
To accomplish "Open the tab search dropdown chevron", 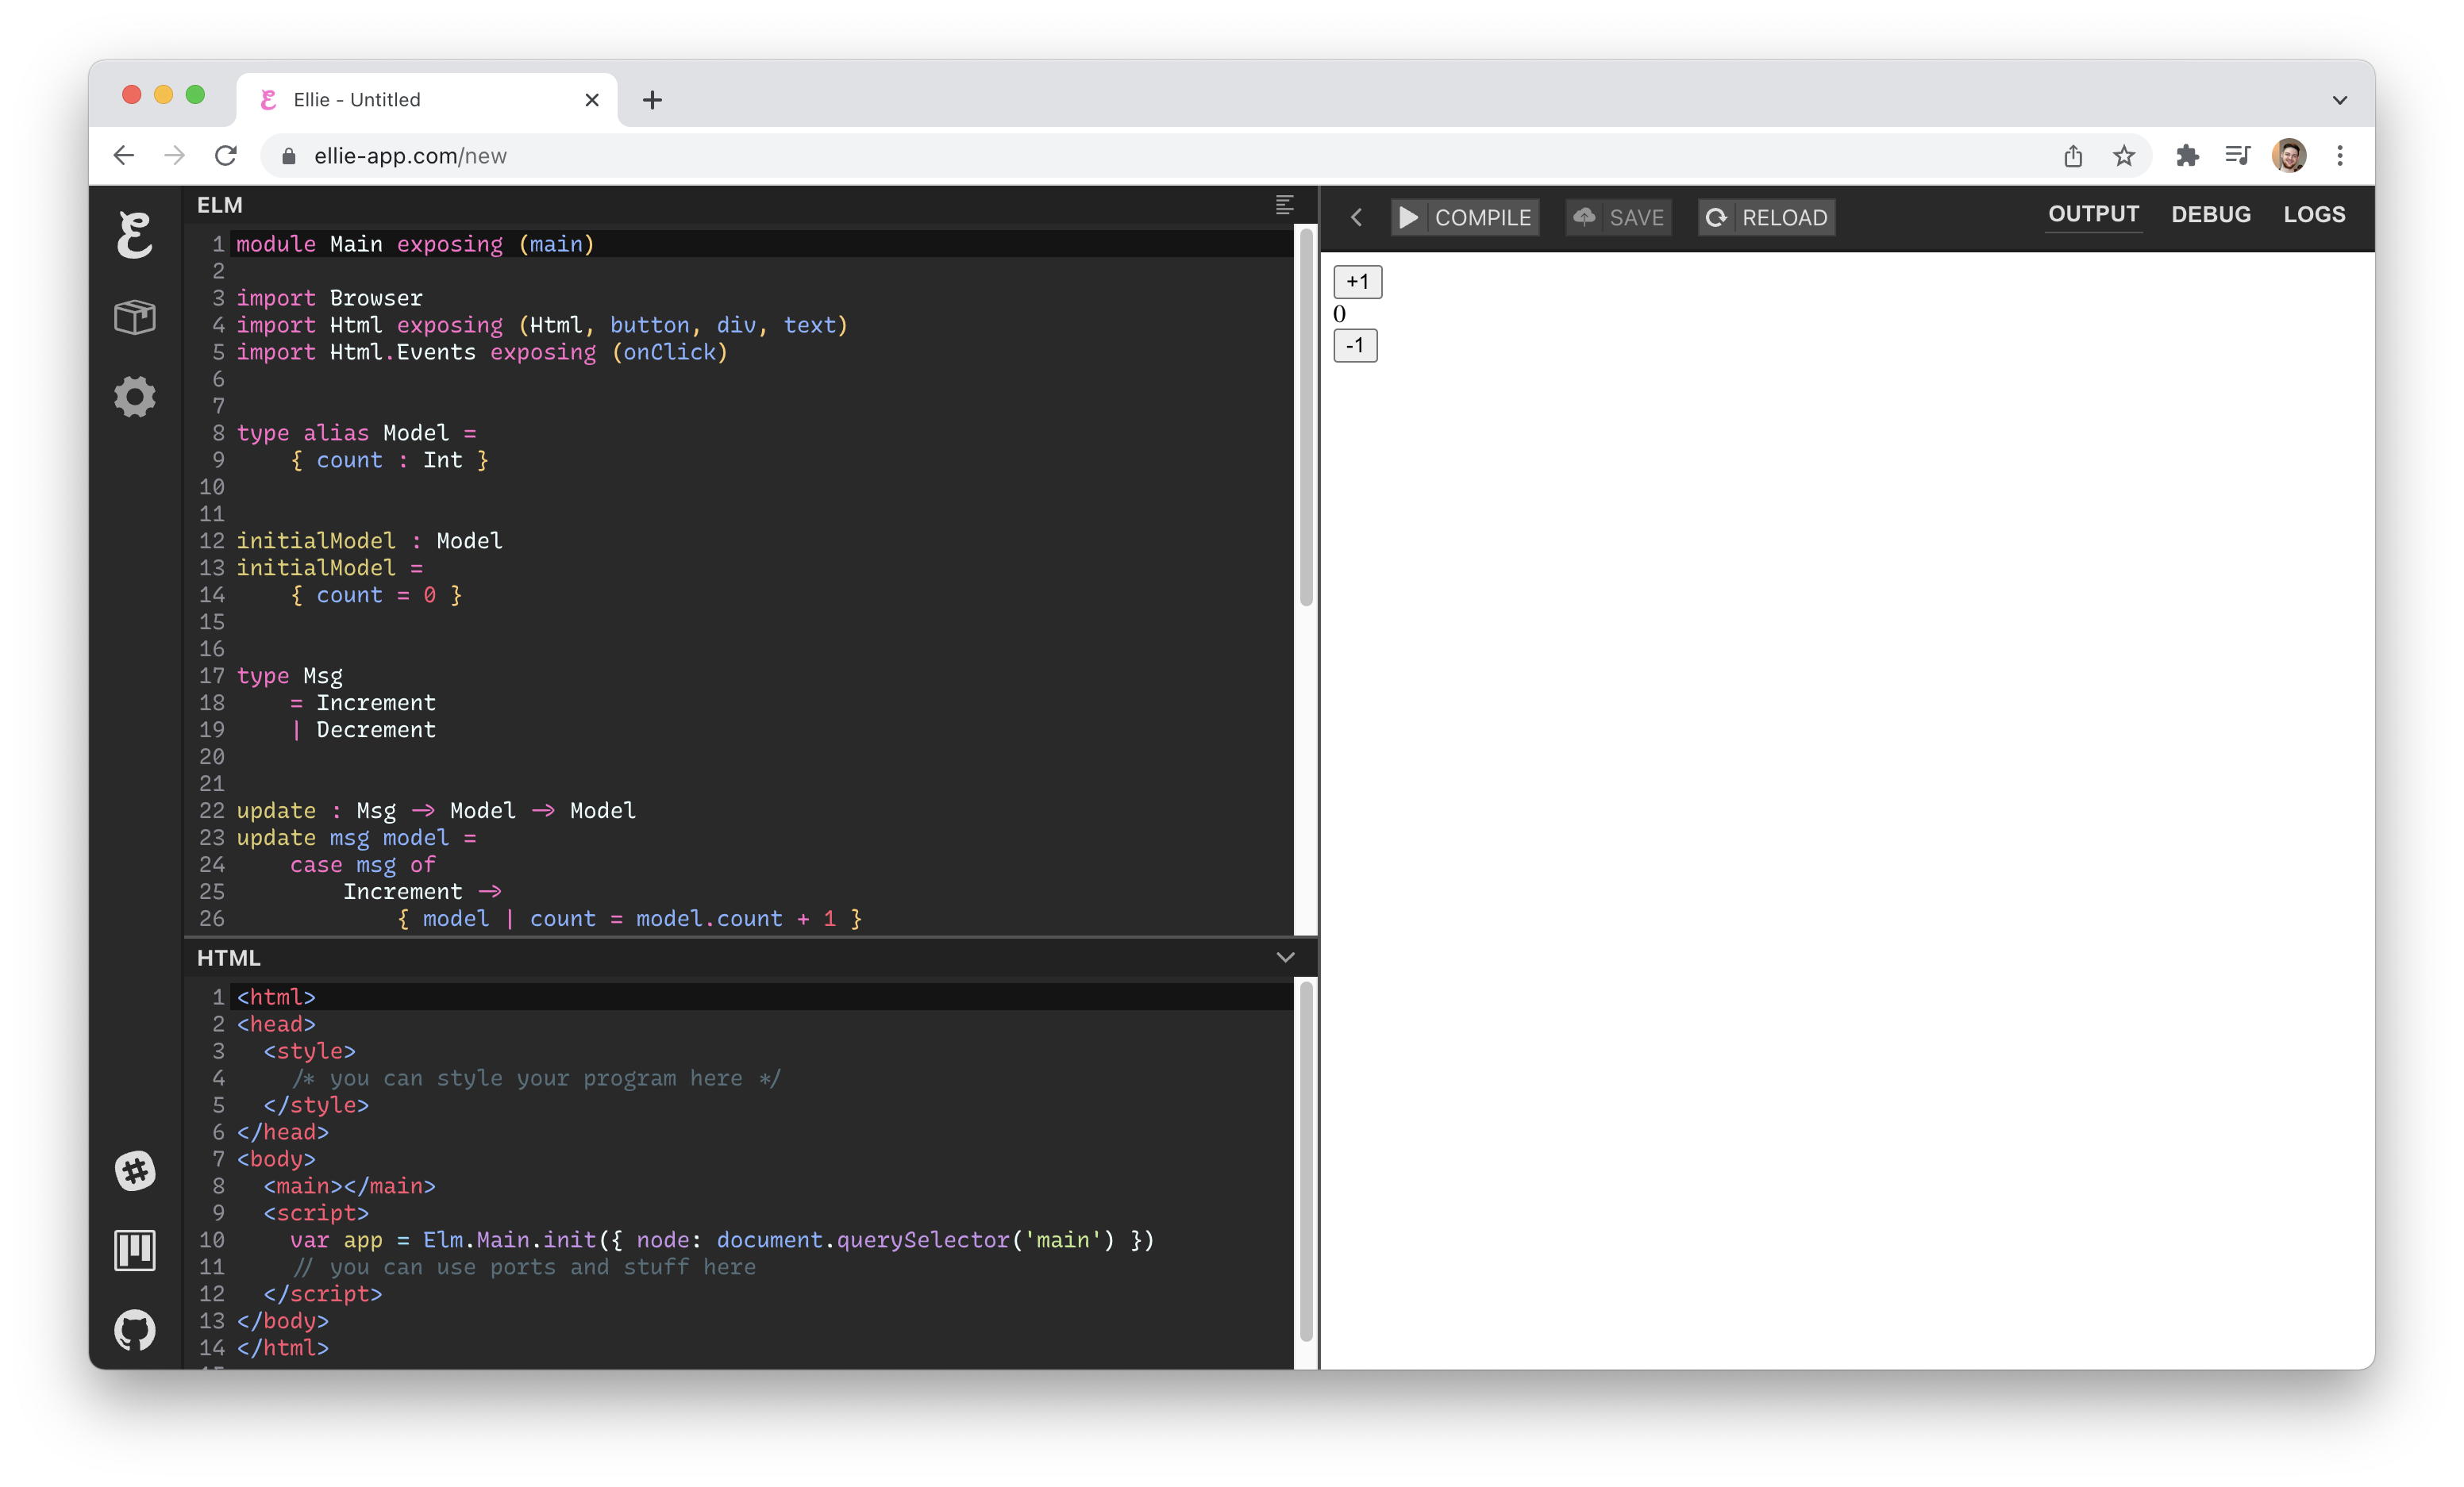I will tap(2340, 100).
